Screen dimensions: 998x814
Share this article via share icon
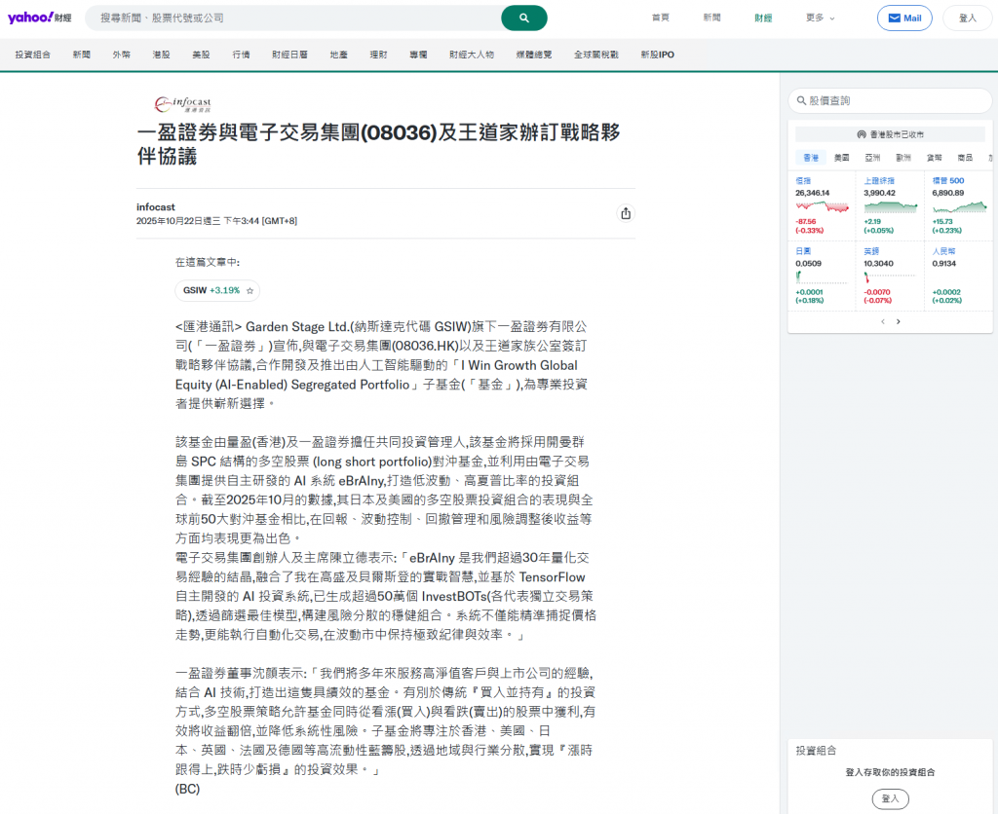coord(626,213)
